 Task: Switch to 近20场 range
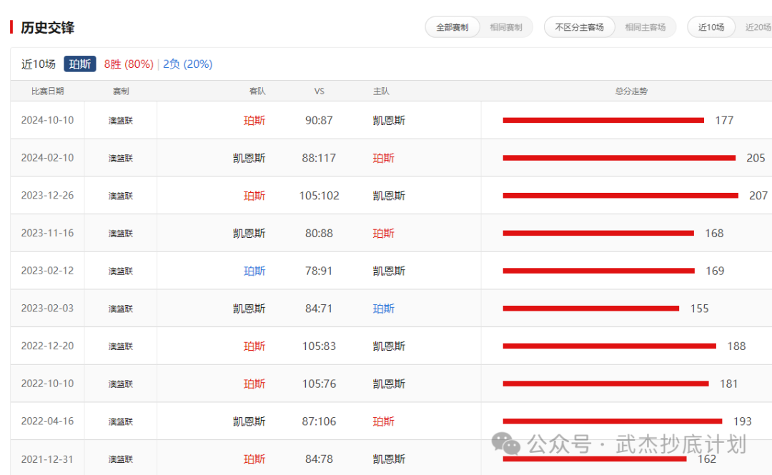pyautogui.click(x=758, y=27)
